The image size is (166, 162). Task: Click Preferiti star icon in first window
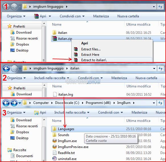(x=10, y=26)
